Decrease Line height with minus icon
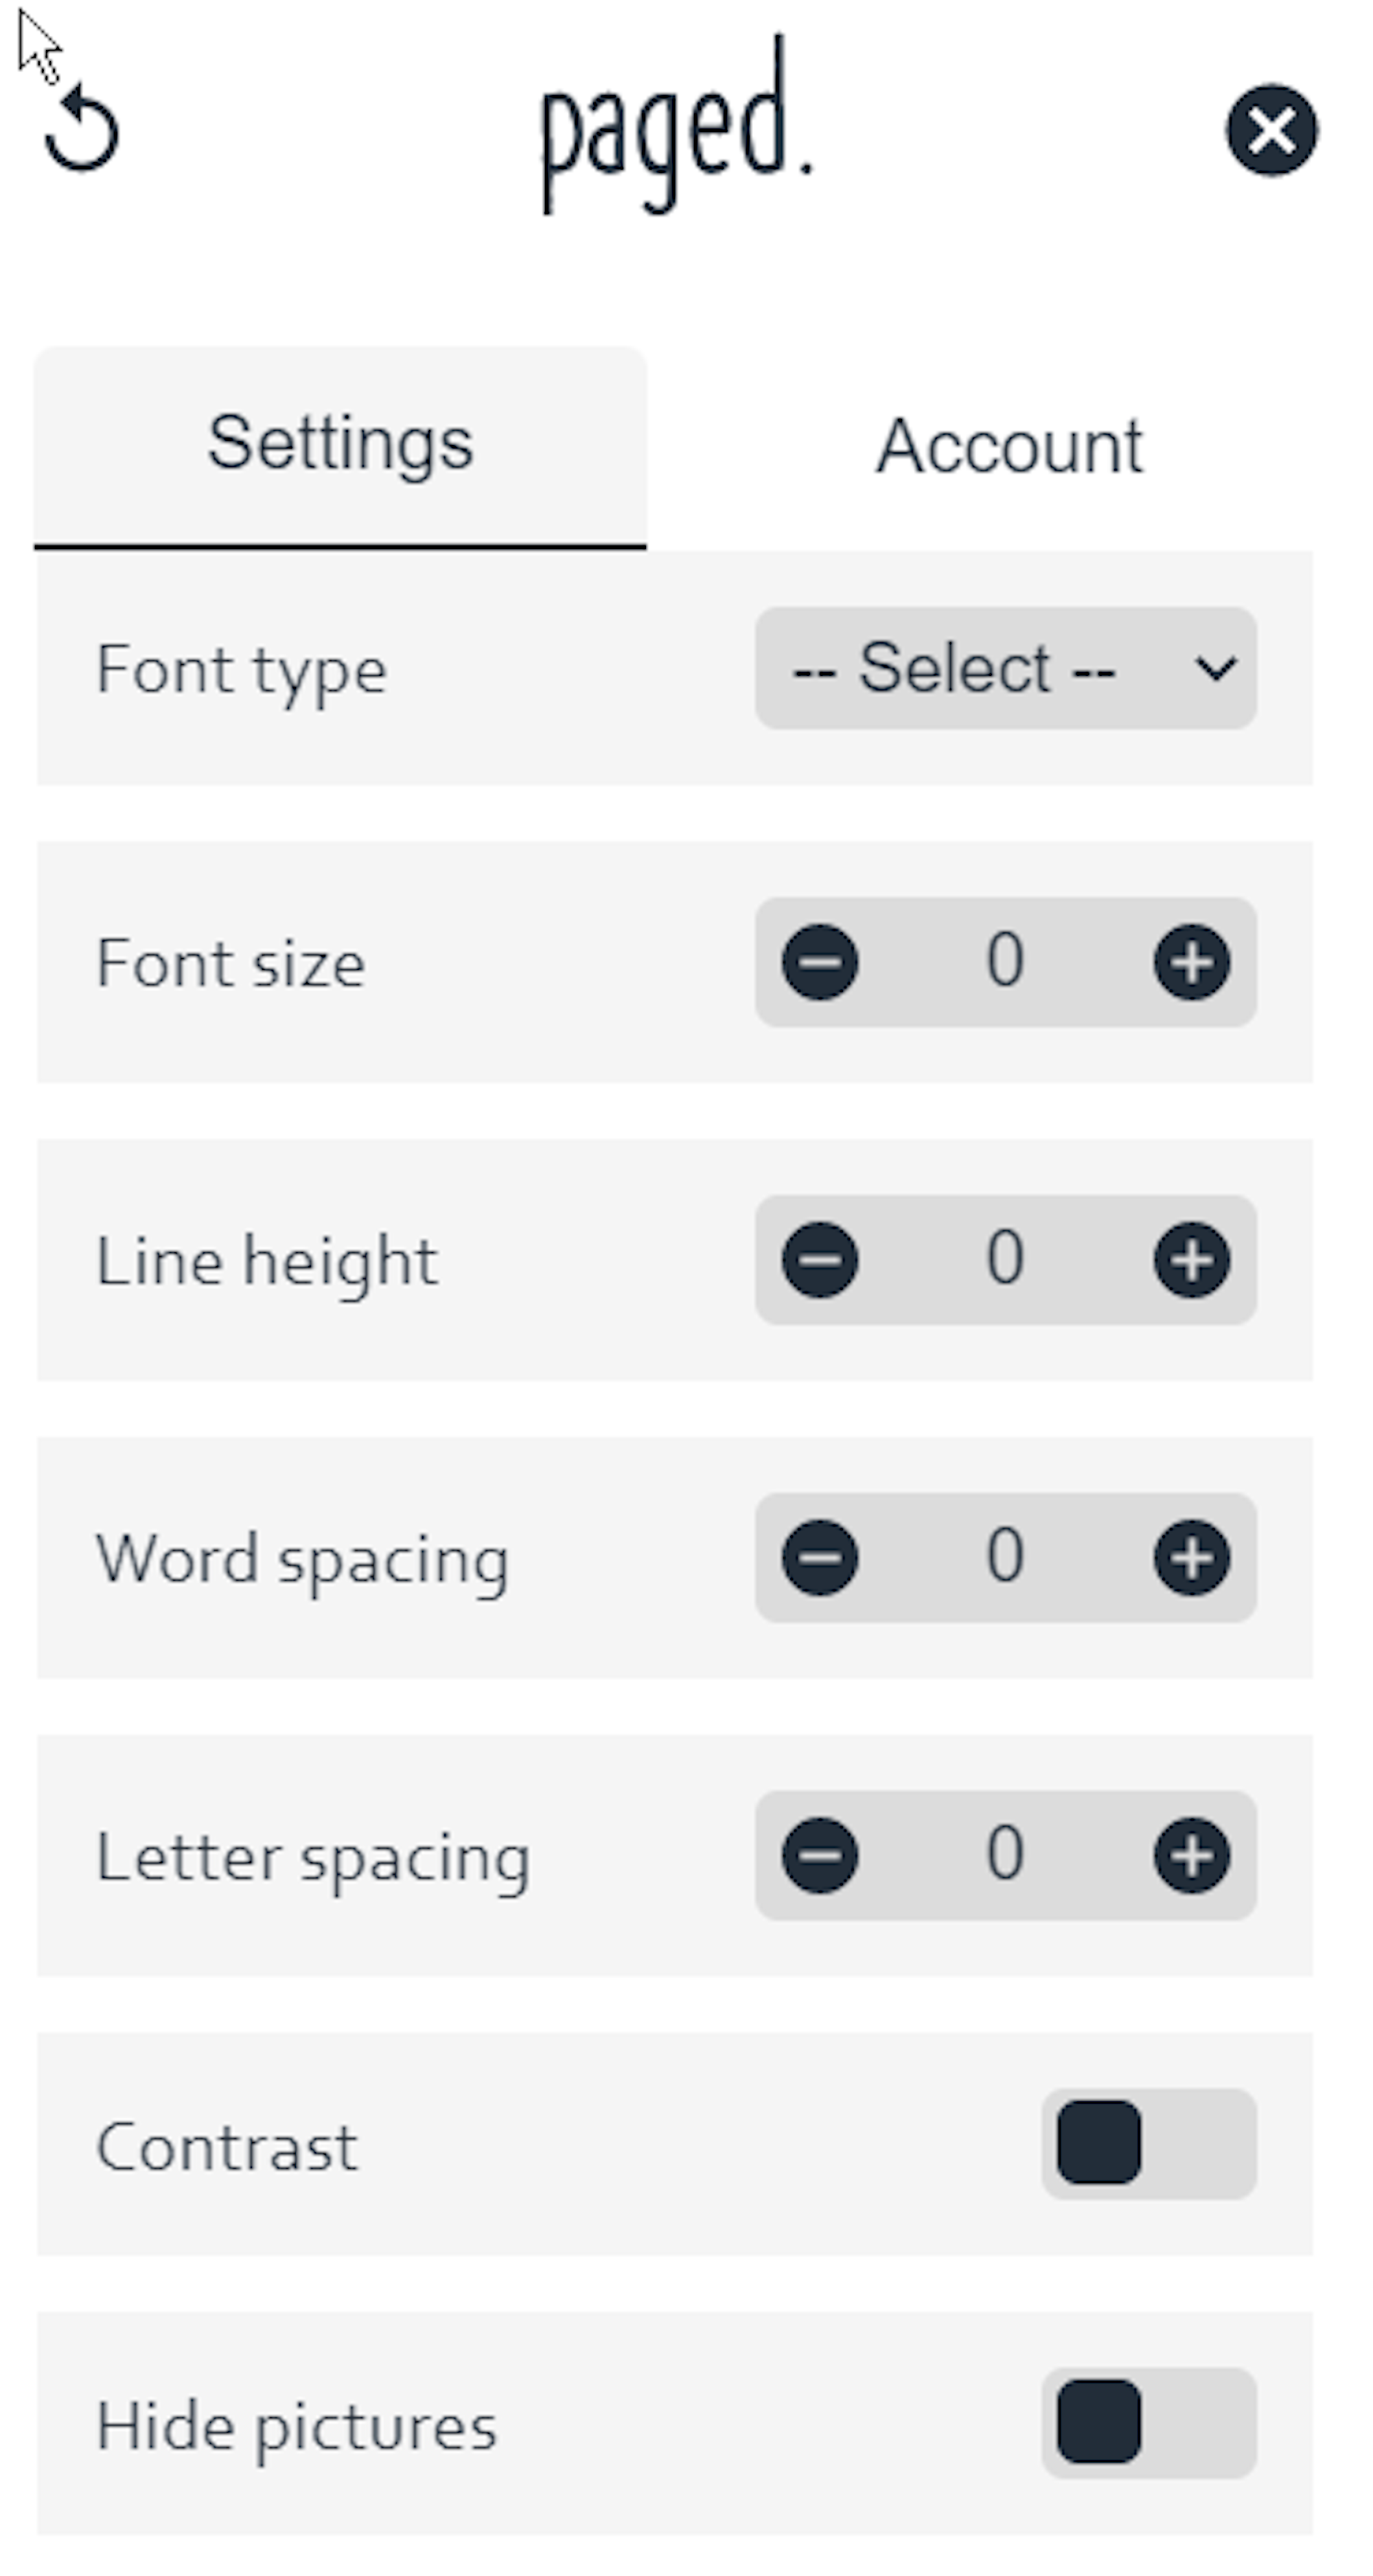This screenshot has width=1373, height=2576. coord(820,1259)
